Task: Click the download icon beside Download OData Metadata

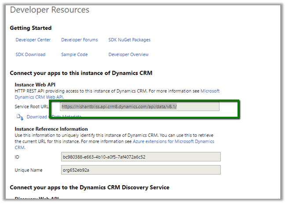Action: tap(20, 117)
